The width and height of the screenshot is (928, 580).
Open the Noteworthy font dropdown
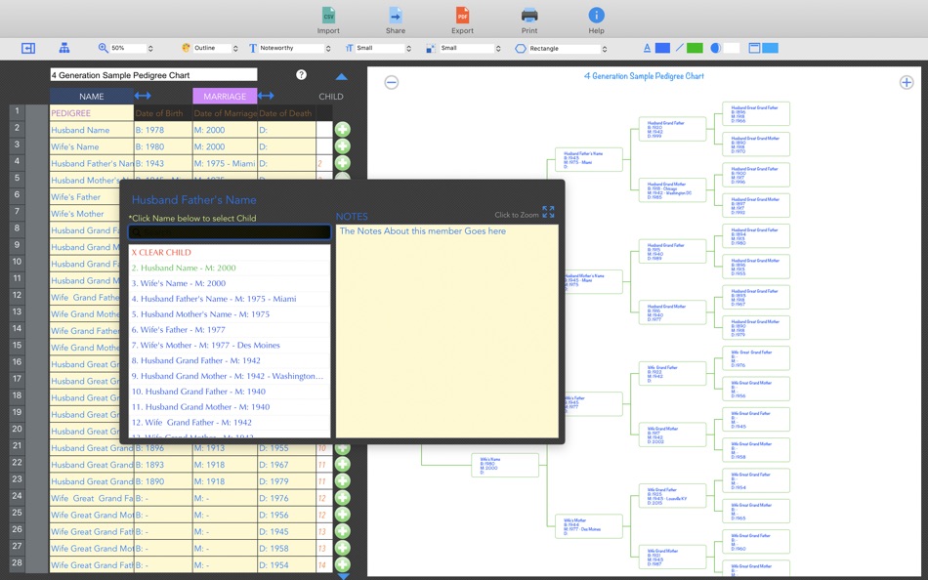pyautogui.click(x=295, y=48)
